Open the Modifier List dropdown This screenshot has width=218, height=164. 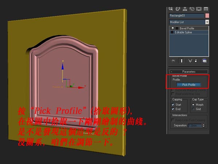point(207,22)
